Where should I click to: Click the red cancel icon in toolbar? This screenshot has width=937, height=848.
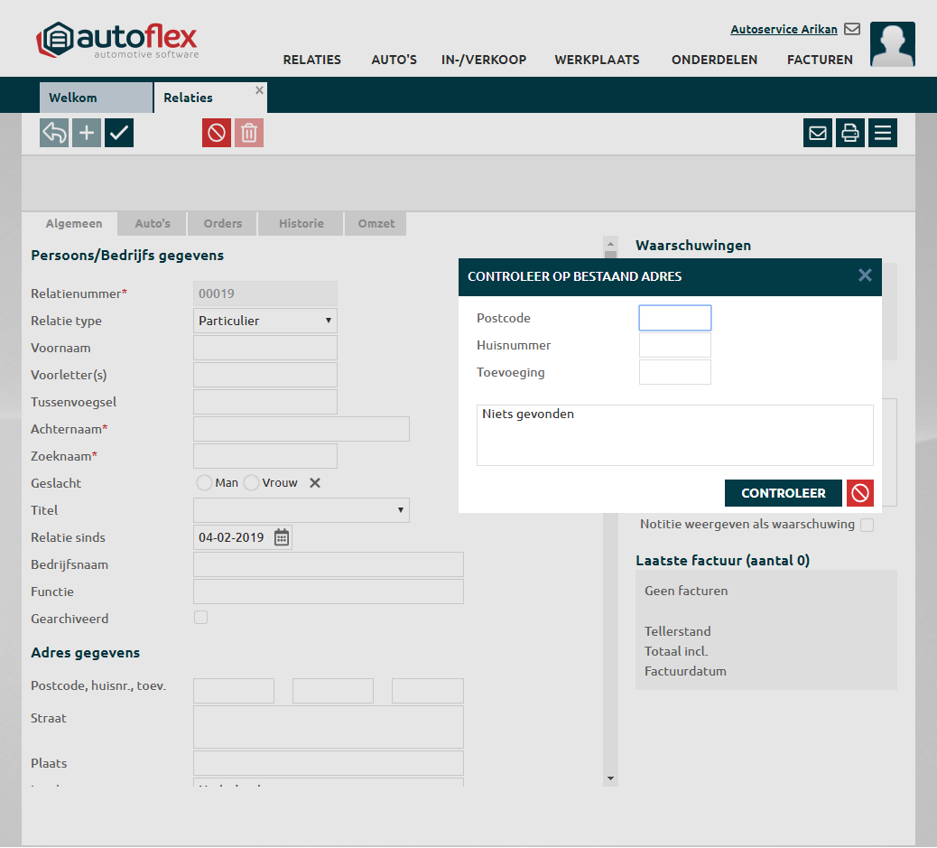(x=217, y=133)
